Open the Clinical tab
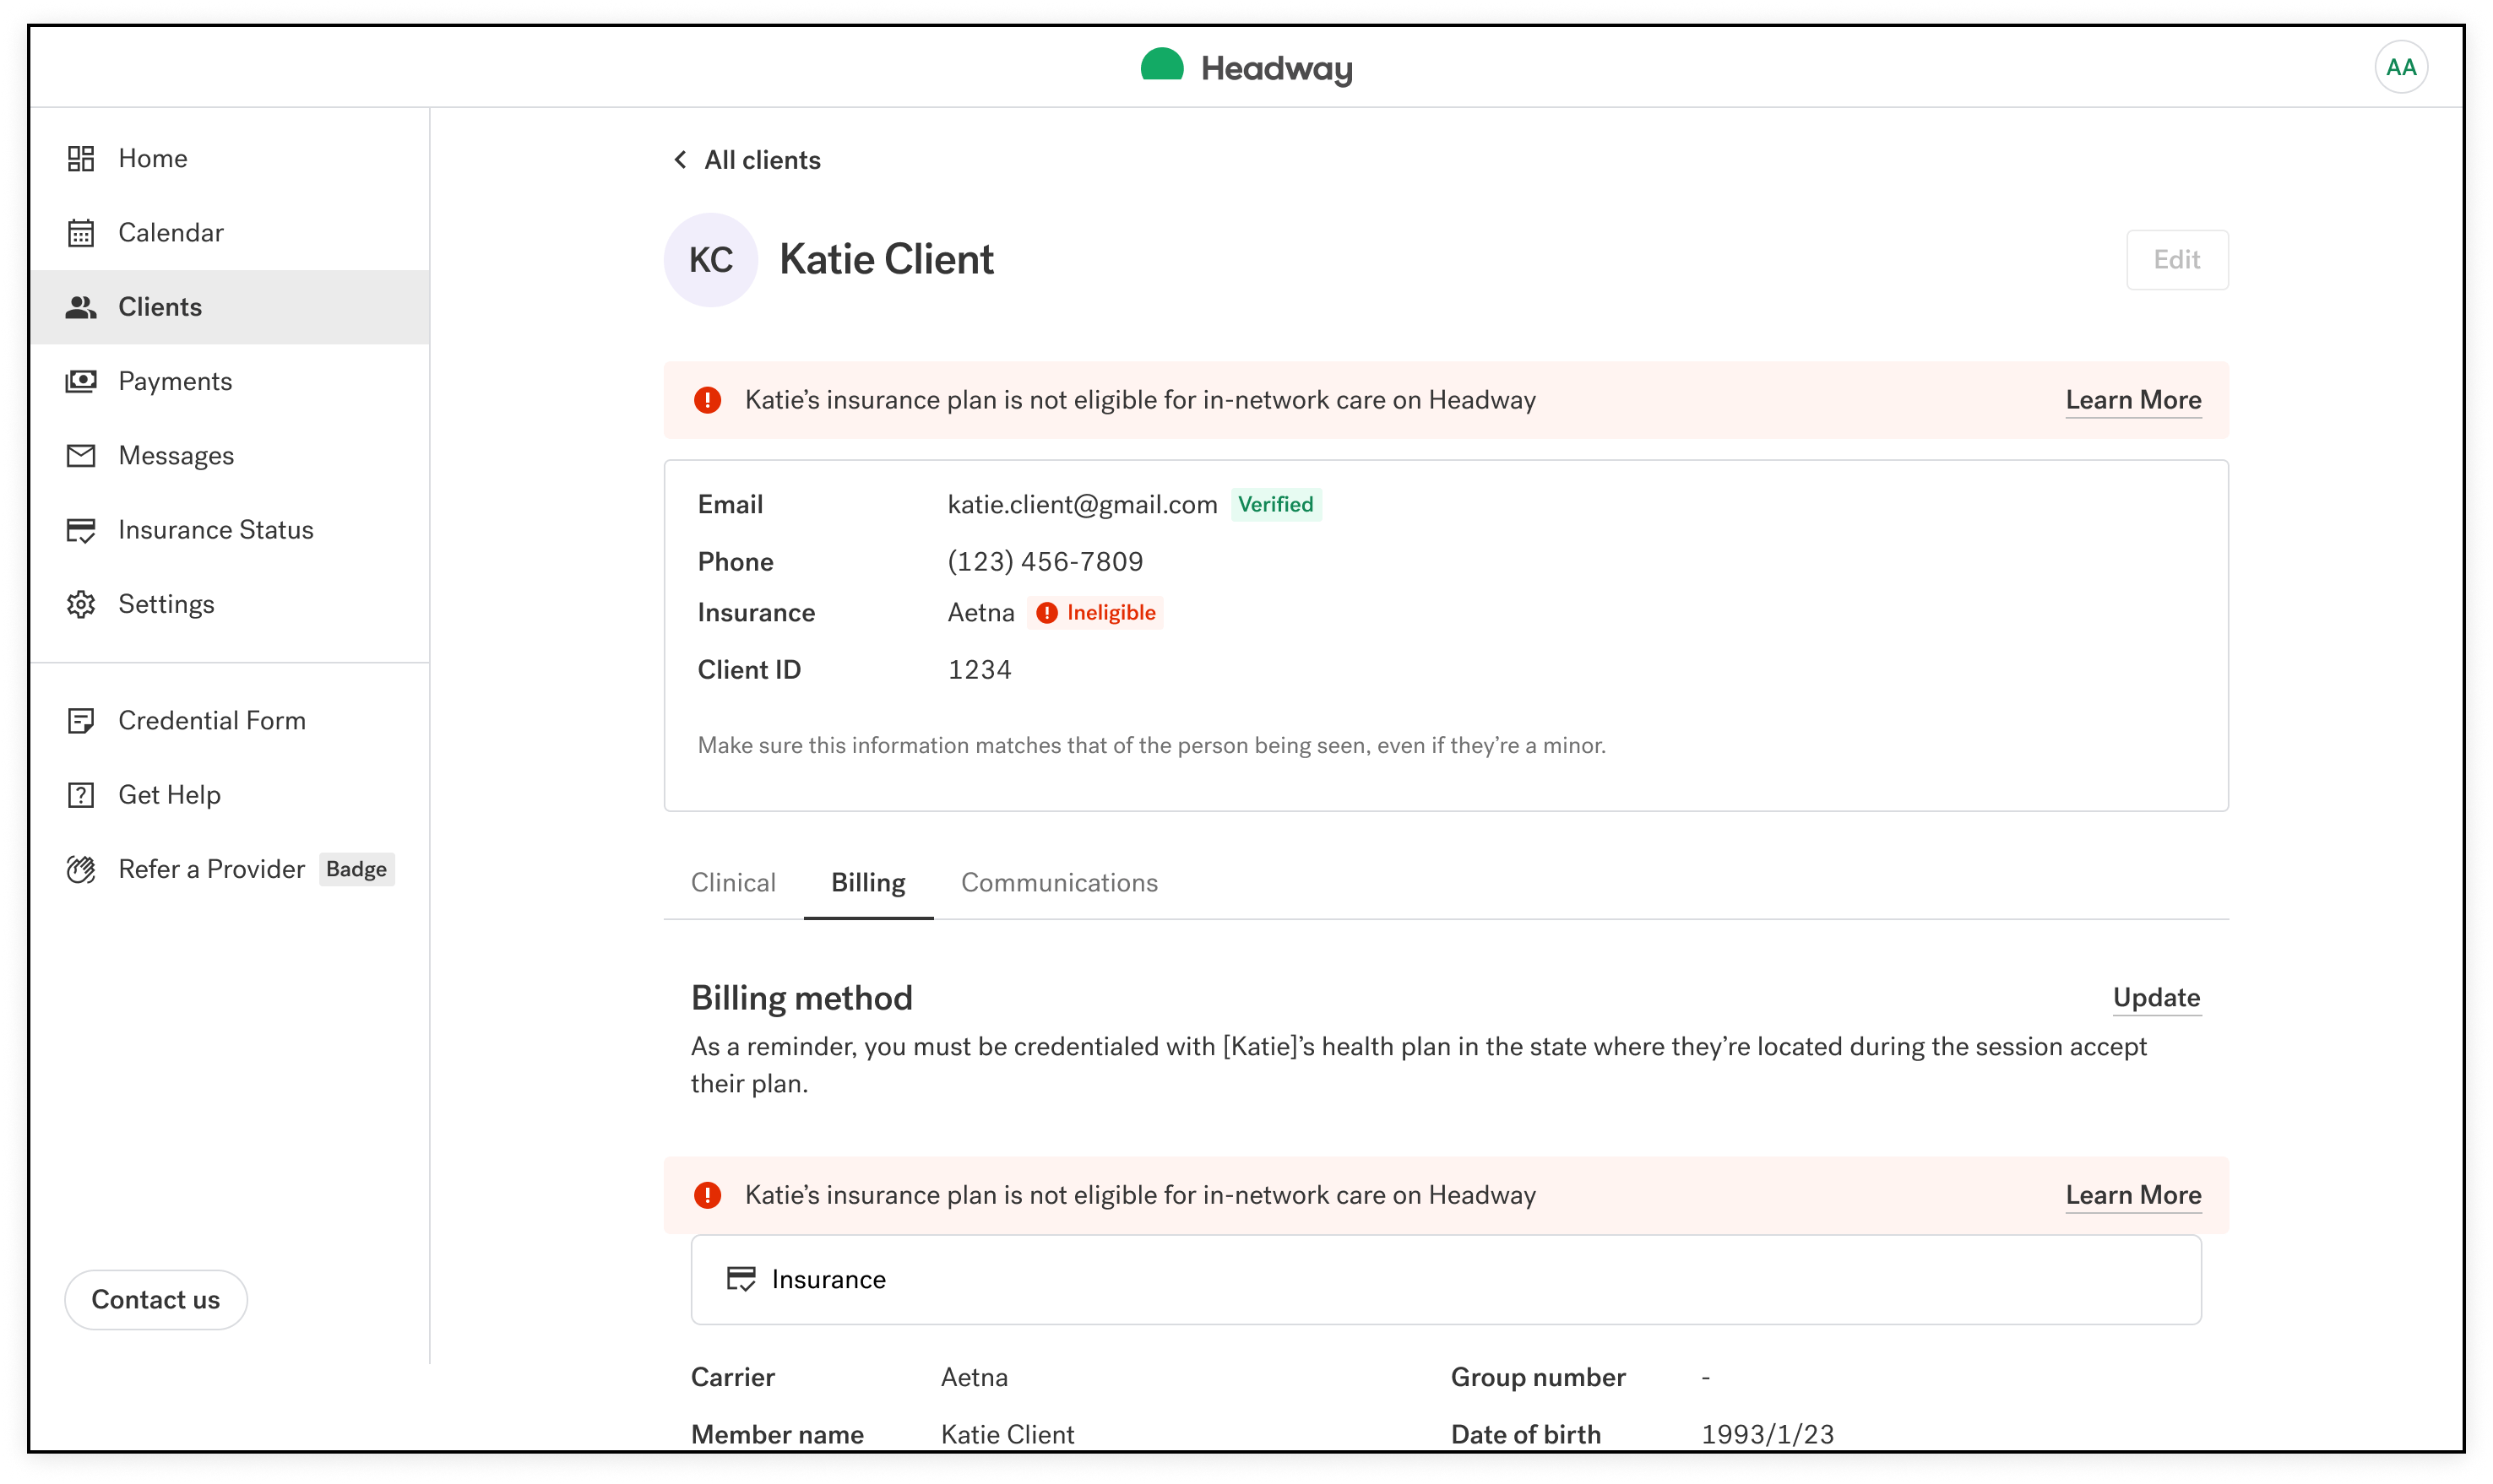 pyautogui.click(x=732, y=882)
